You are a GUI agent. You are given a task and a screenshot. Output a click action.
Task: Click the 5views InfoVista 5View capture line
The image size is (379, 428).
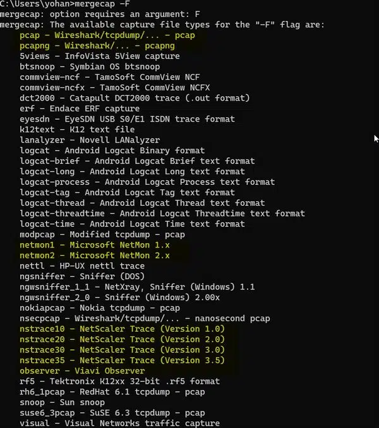99,56
